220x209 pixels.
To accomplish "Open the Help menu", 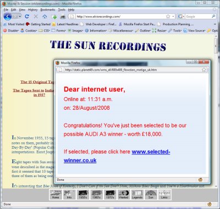I will pyautogui.click(x=71, y=10).
